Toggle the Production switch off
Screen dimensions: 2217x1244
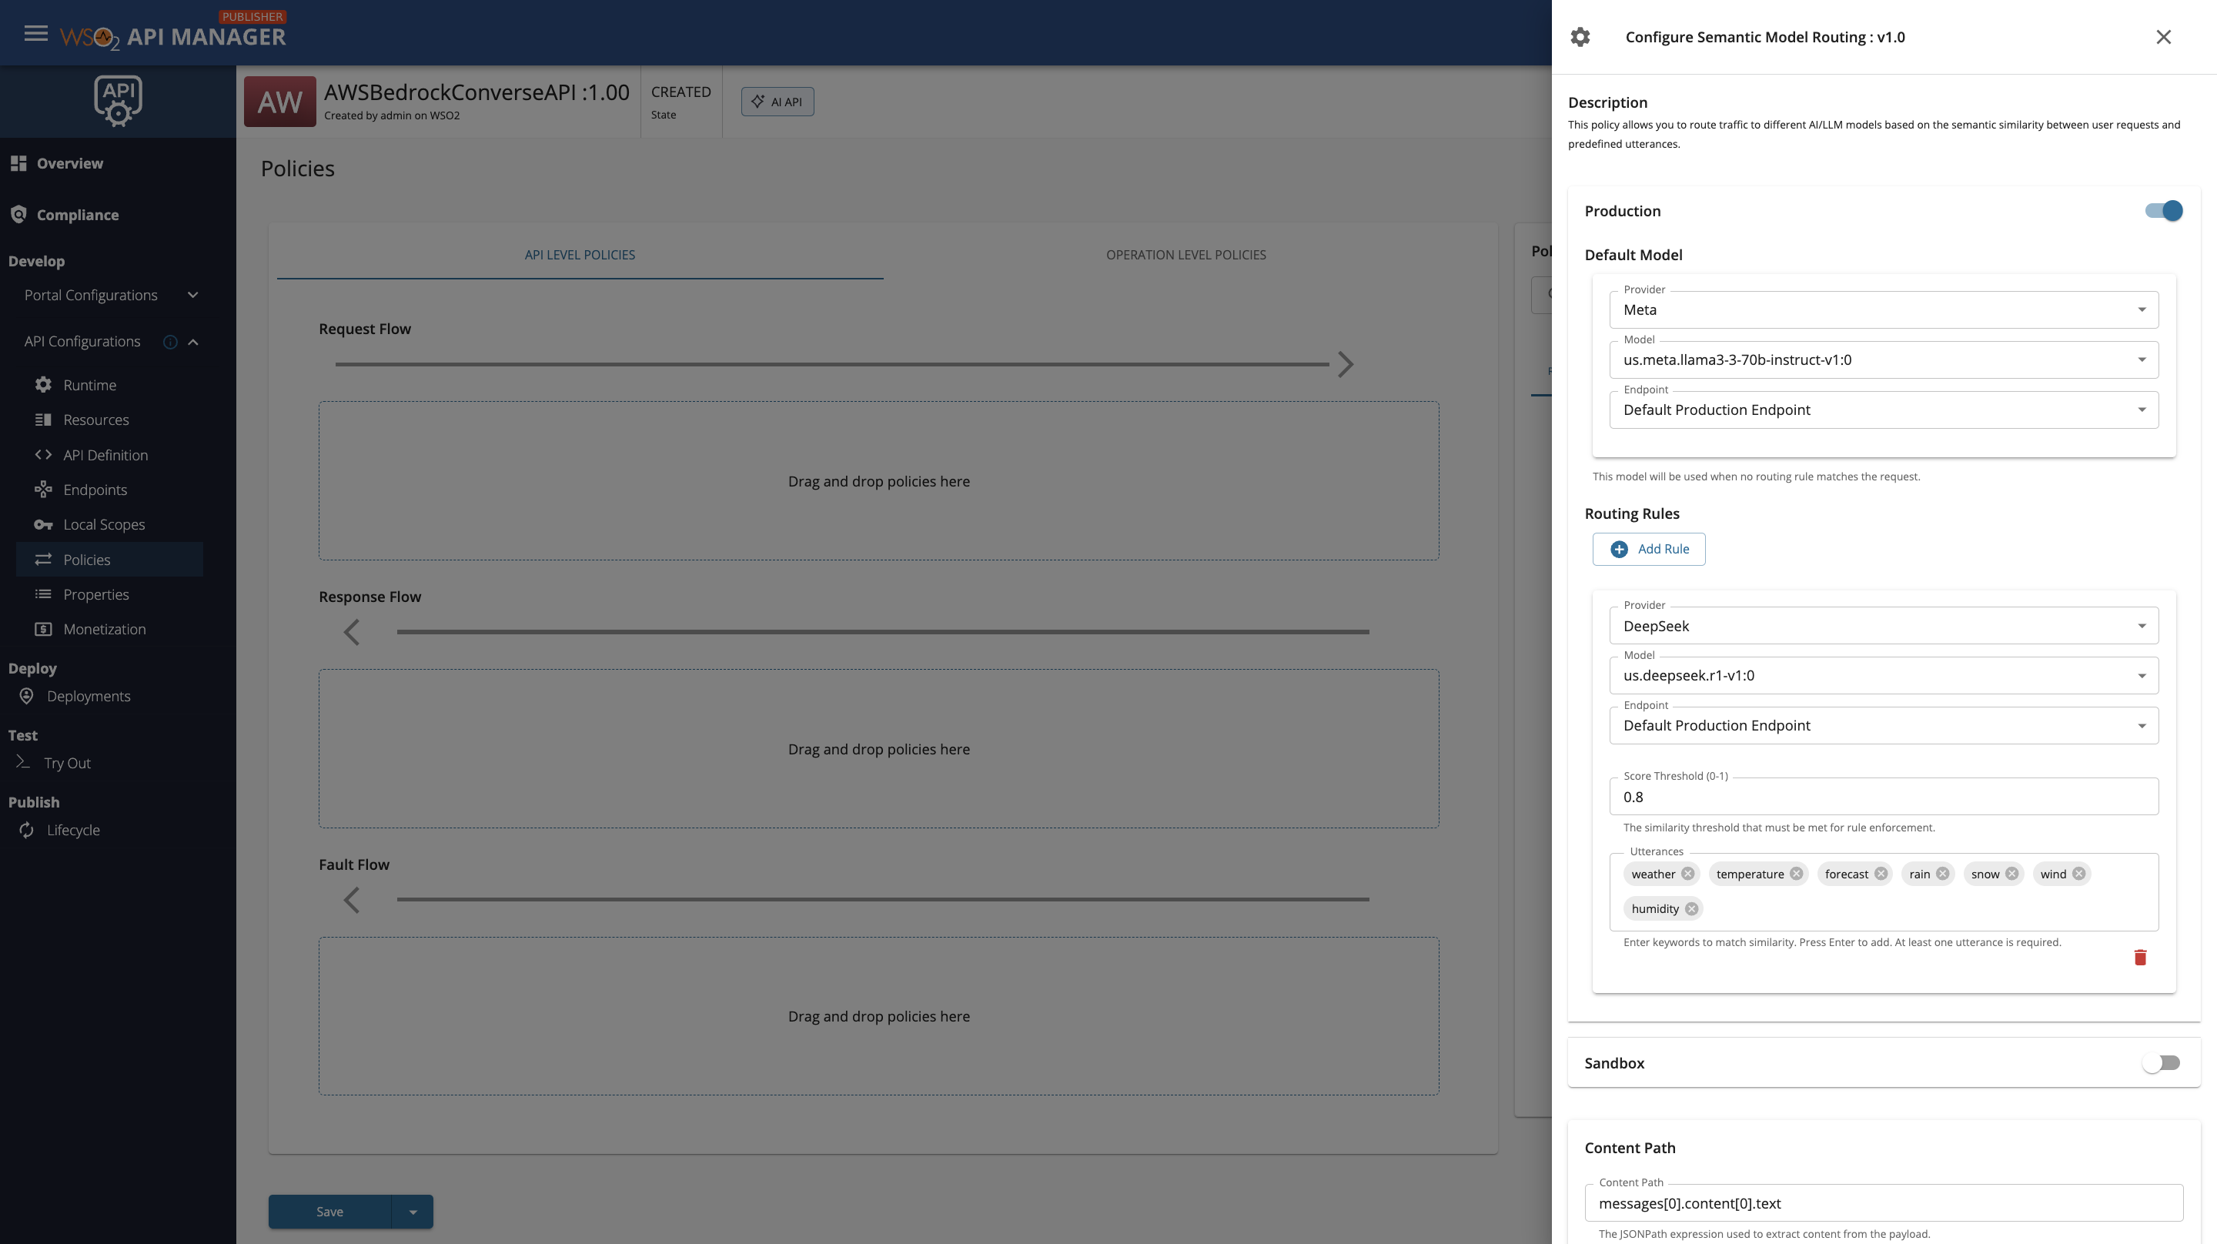click(2163, 211)
